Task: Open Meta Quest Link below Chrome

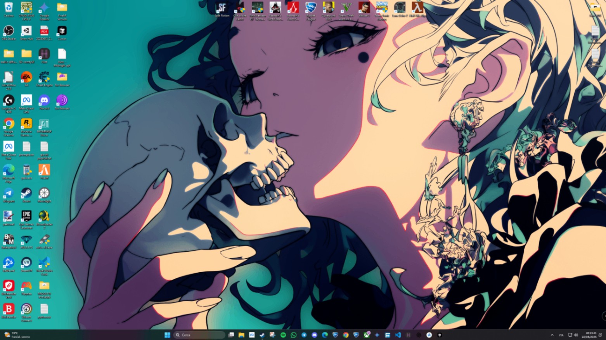Action: [x=9, y=150]
